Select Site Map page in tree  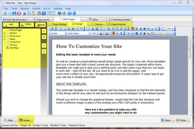point(14,48)
